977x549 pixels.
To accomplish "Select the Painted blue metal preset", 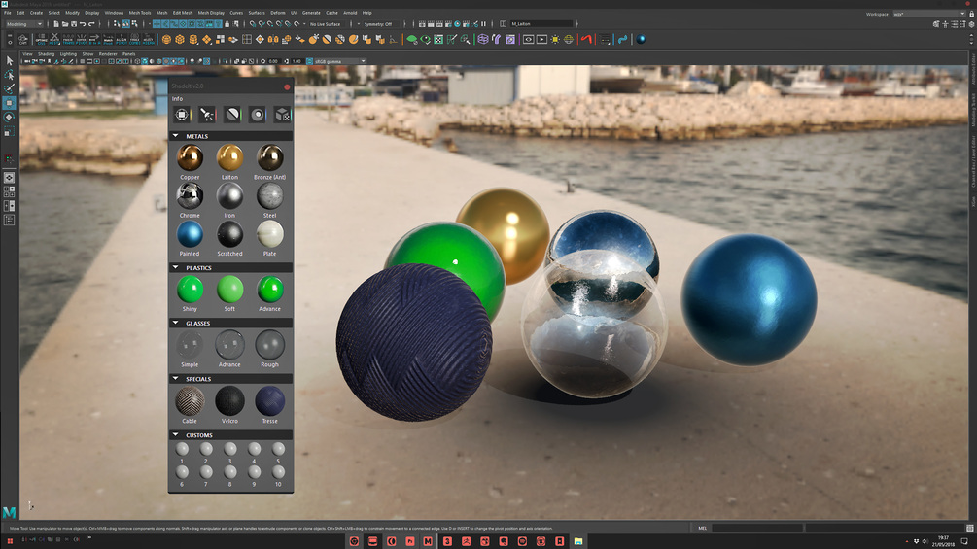I will tap(190, 235).
